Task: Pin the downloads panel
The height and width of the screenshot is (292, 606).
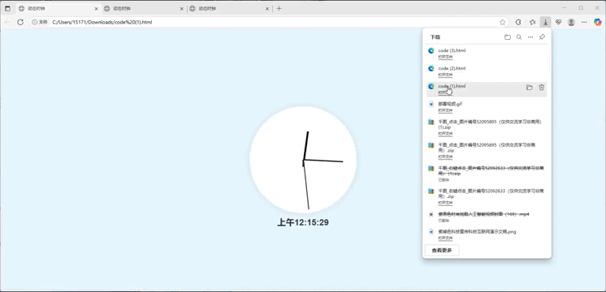Action: point(542,37)
